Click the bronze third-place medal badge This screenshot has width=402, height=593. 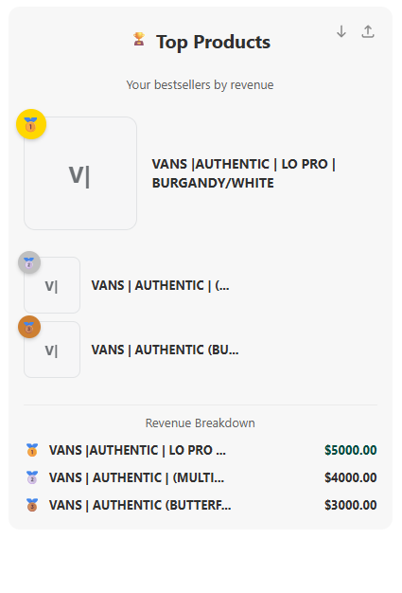click(x=29, y=327)
